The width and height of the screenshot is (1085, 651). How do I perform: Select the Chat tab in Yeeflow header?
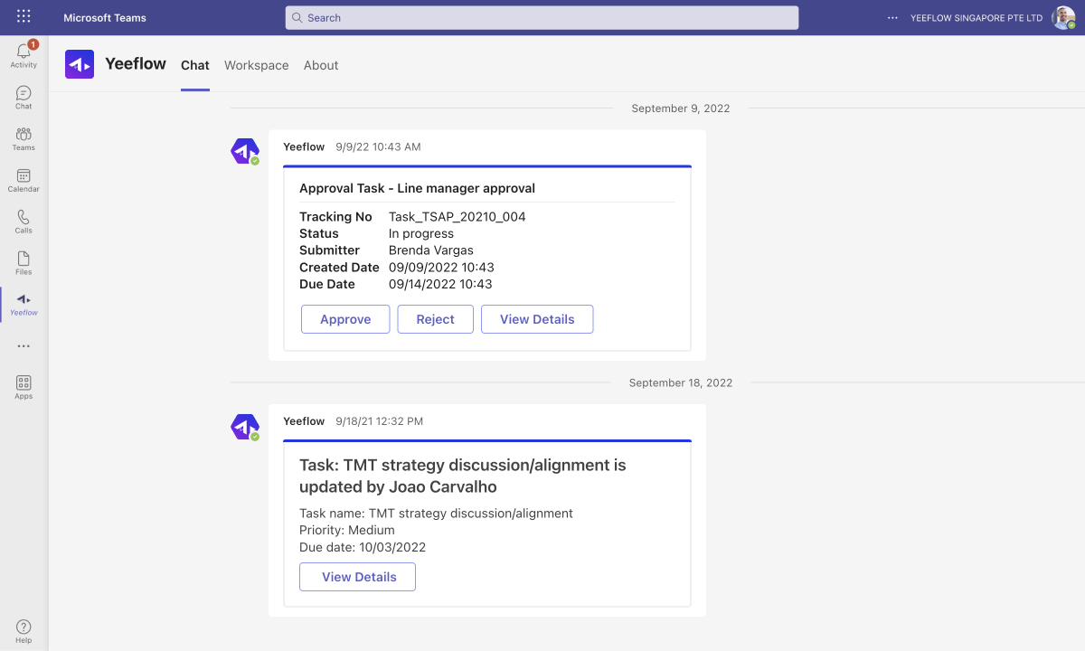(x=194, y=65)
